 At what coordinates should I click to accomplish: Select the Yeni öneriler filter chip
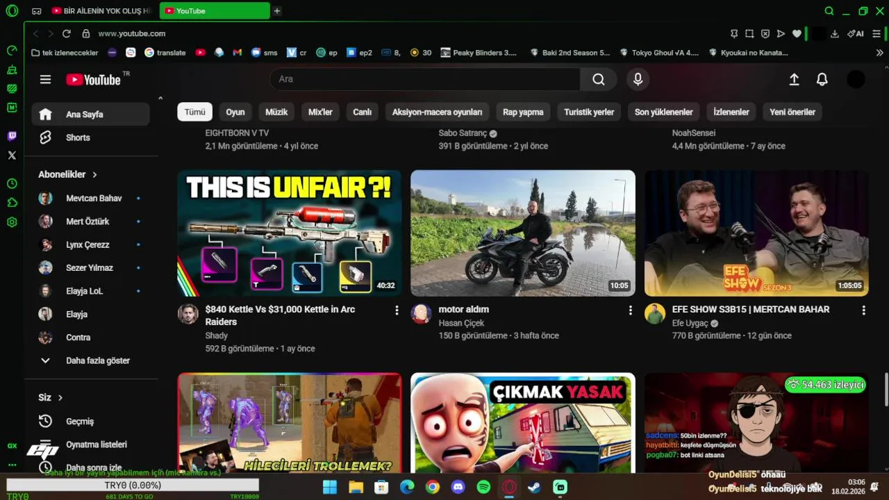click(792, 112)
